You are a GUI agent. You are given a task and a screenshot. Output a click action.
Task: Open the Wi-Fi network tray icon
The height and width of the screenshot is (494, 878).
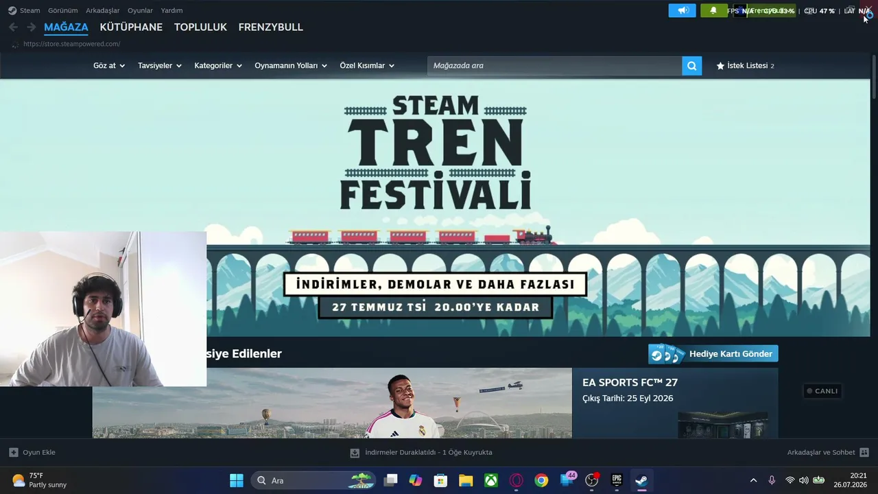tap(790, 480)
